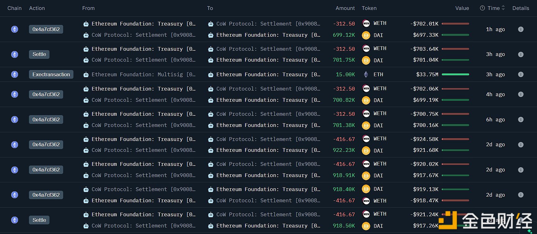The height and width of the screenshot is (234, 537).
Task: Click the Token column header
Action: pyautogui.click(x=369, y=8)
